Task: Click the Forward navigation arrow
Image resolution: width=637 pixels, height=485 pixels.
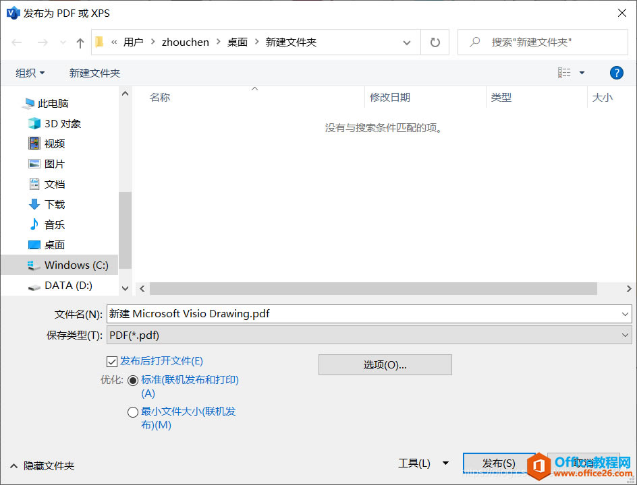Action: click(43, 42)
